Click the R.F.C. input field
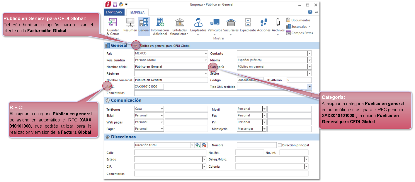This screenshot has height=182, width=415. point(149,87)
